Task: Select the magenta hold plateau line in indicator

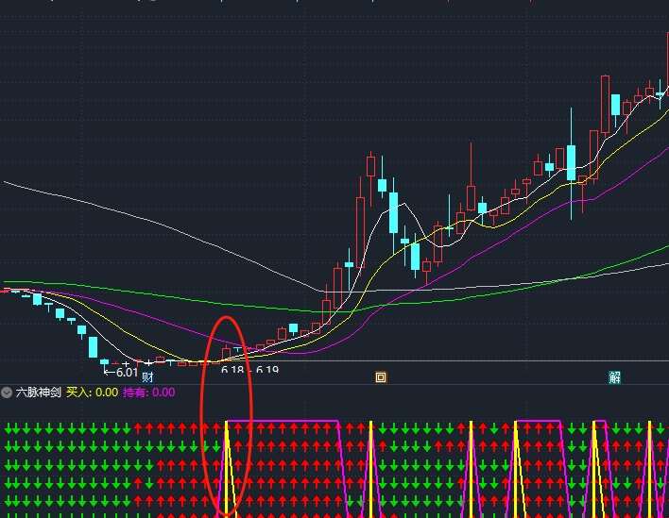Action: click(x=283, y=420)
